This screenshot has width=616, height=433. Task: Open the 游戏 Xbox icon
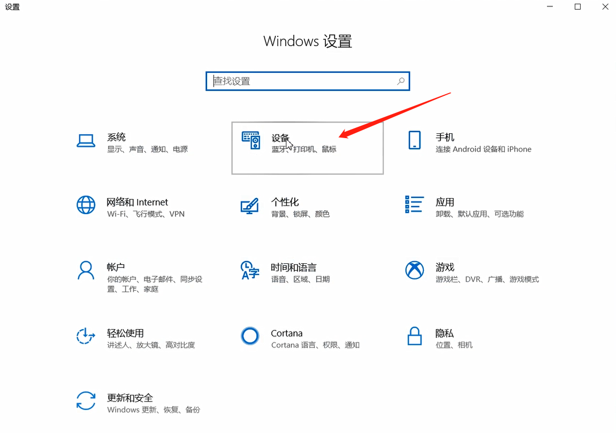(414, 271)
